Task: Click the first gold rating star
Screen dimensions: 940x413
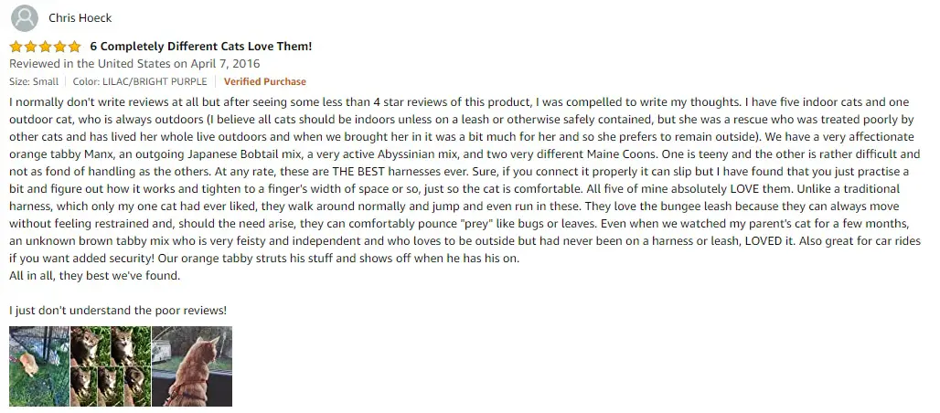Action: coord(16,47)
